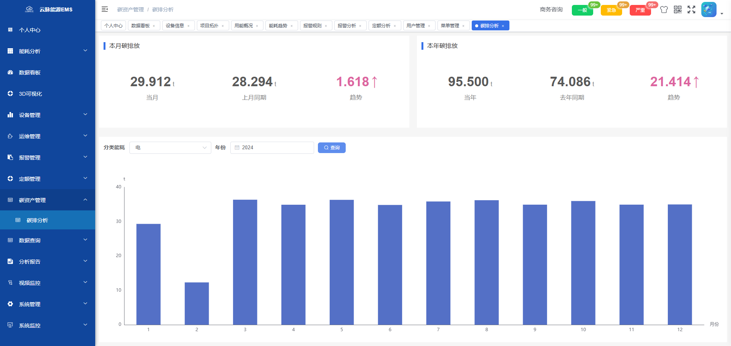
Task: Expand the 报警管理 menu chevron
Action: click(x=85, y=157)
